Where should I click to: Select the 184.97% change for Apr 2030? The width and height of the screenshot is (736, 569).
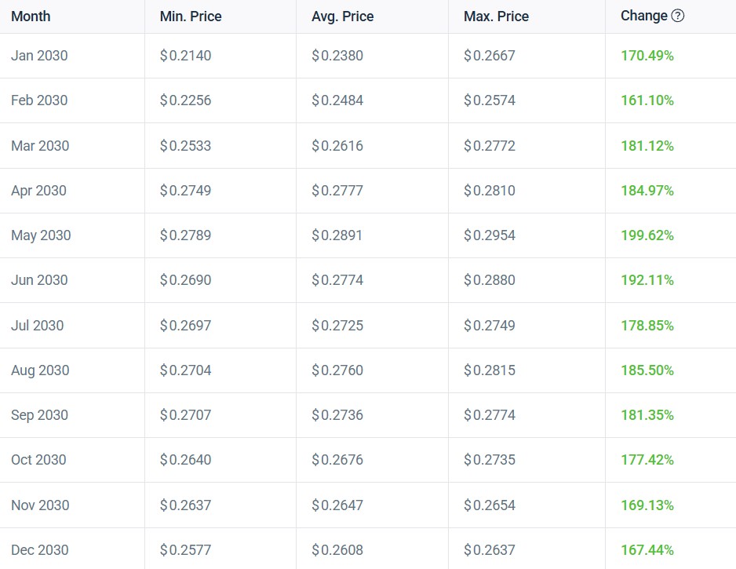646,191
